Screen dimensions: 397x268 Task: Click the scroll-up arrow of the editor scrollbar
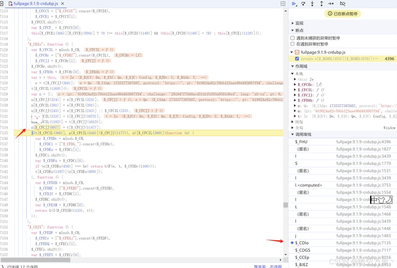point(286,11)
